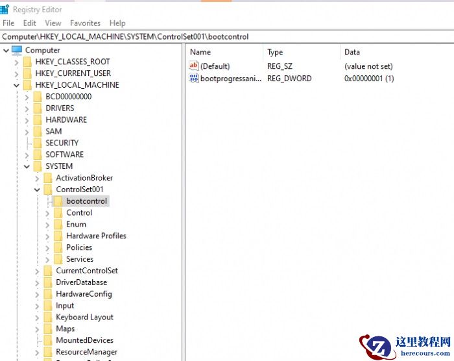The width and height of the screenshot is (454, 361).
Task: Select the Keyboard Layout key
Action: (84, 317)
